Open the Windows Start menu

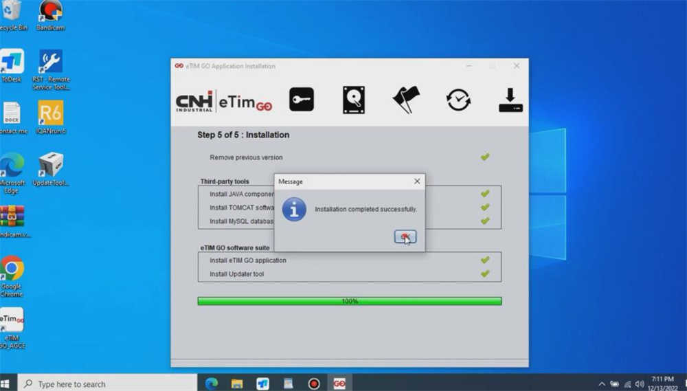5,384
